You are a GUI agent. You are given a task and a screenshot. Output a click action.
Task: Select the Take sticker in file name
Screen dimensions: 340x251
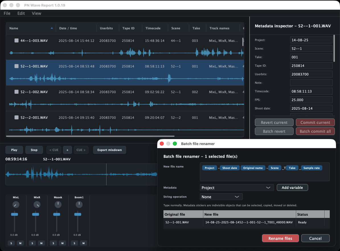[292, 168]
